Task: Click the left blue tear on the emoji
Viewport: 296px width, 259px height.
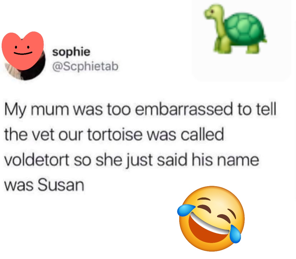Action: (x=186, y=210)
